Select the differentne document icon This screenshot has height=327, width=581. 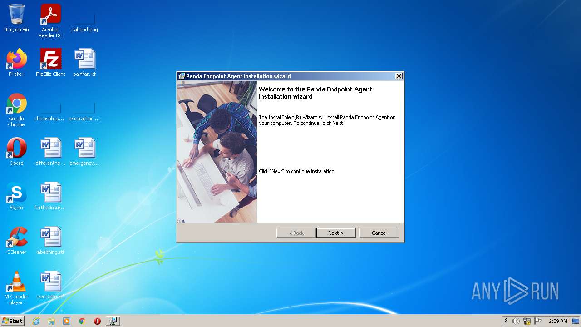coord(50,152)
